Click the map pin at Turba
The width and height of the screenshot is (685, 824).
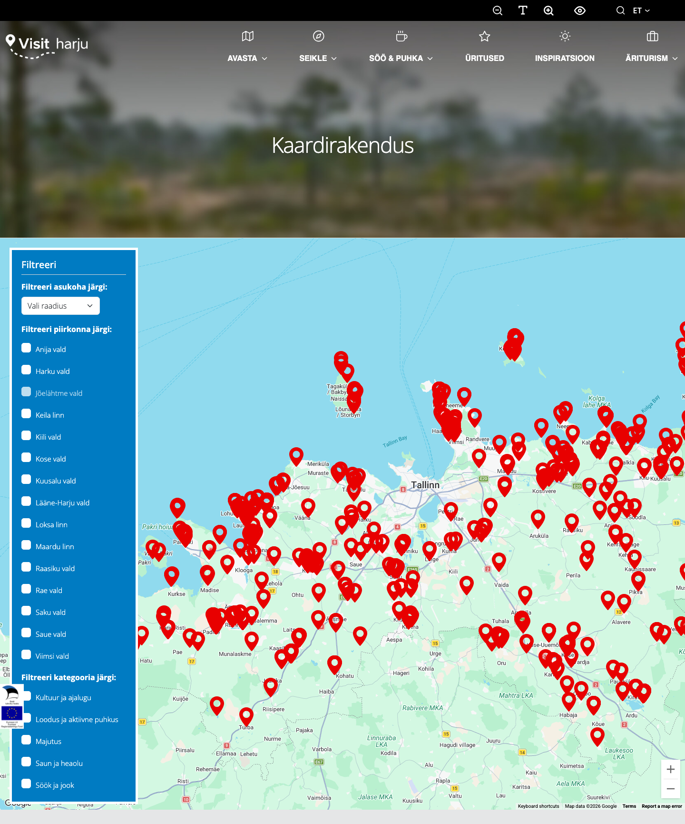pyautogui.click(x=246, y=716)
